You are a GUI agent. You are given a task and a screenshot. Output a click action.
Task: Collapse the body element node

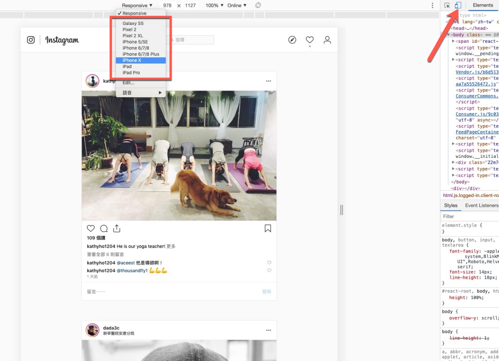point(449,35)
